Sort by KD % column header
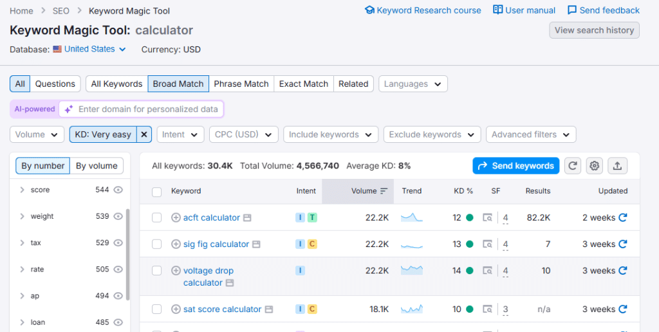This screenshot has width=659, height=332. click(463, 191)
